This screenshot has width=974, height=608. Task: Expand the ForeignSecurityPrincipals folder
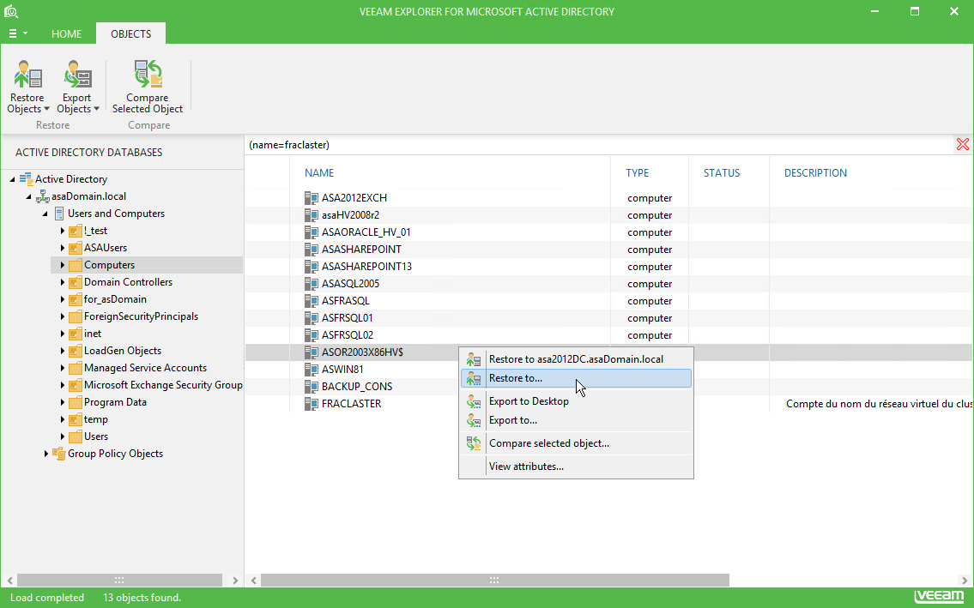(x=62, y=316)
